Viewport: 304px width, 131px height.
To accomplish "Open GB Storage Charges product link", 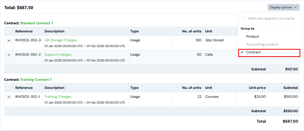I will pos(61,40).
